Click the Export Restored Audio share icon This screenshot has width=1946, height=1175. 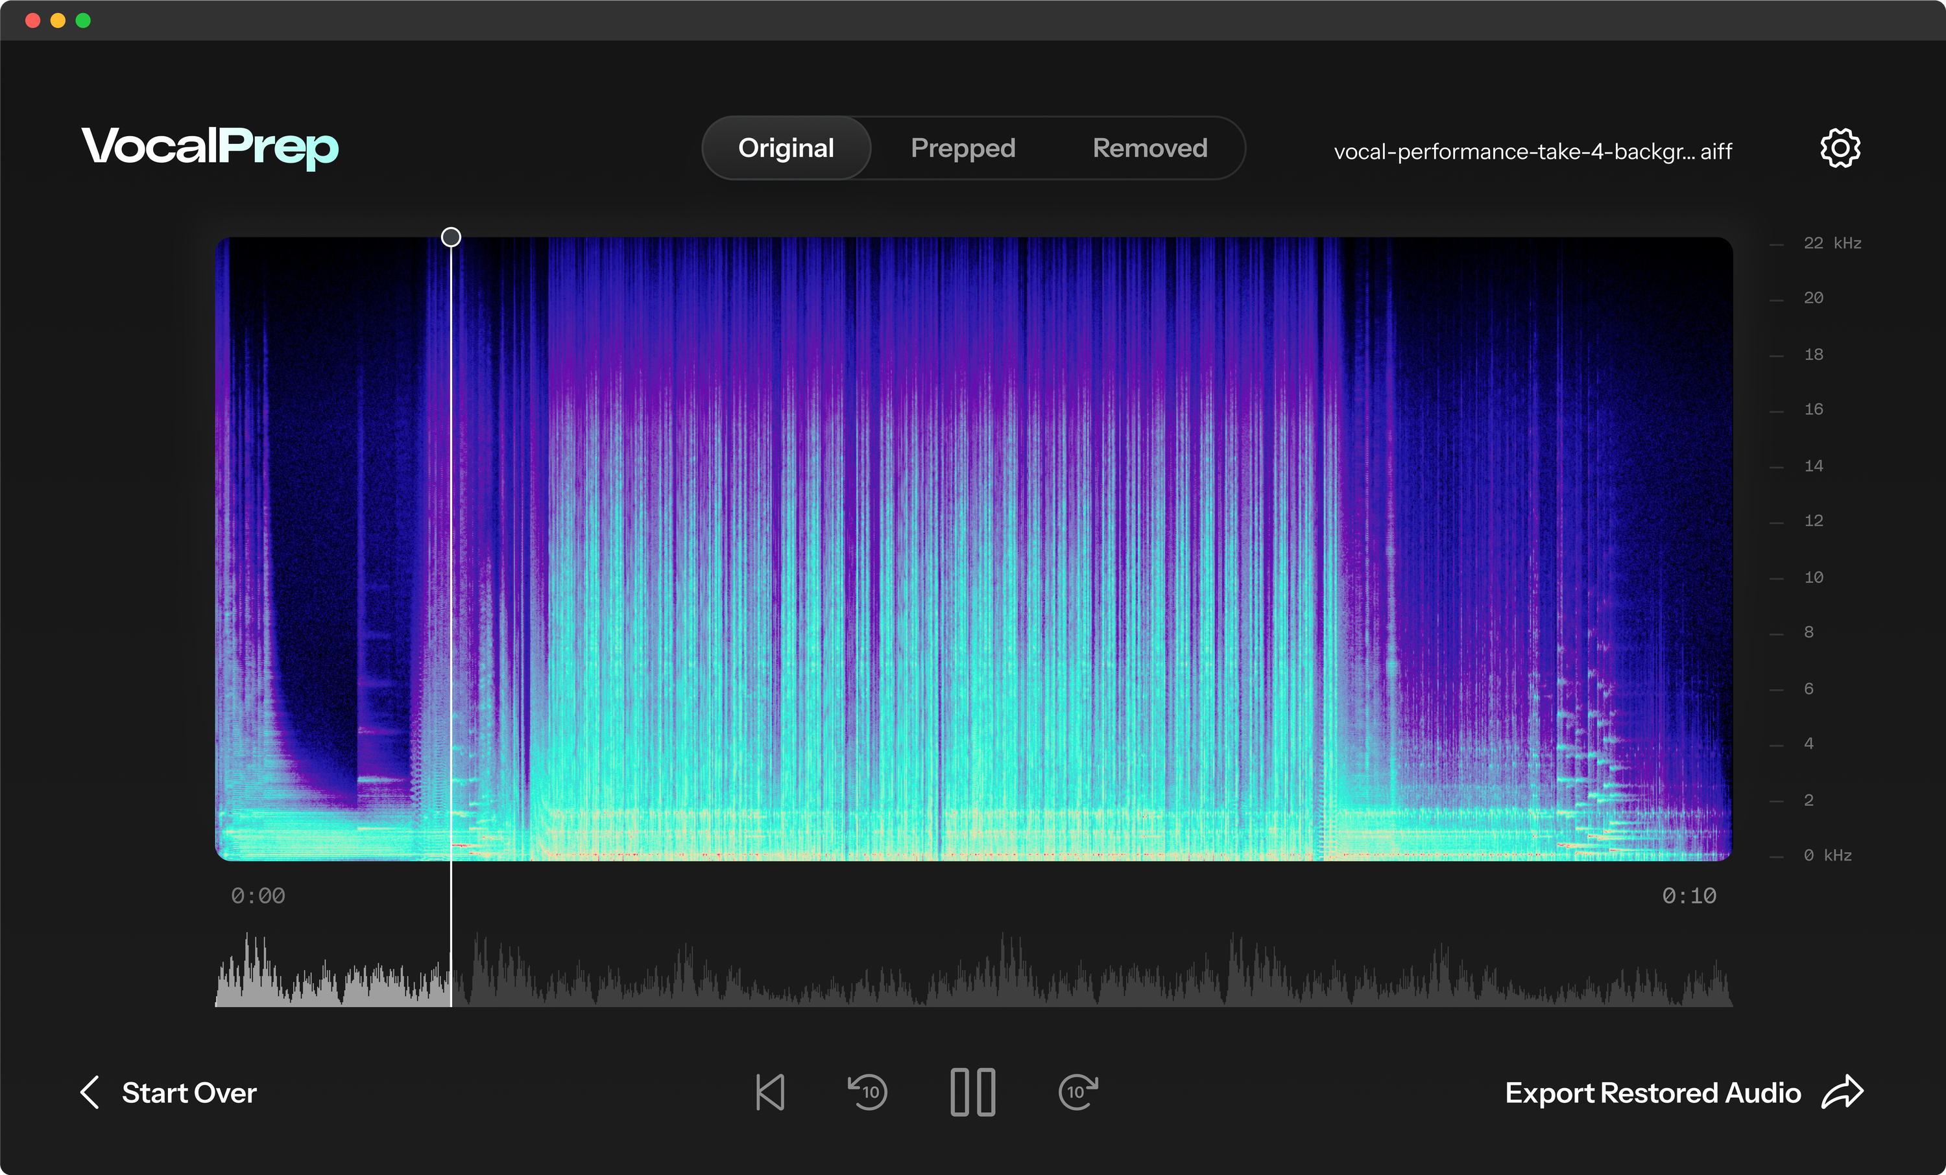(1844, 1093)
